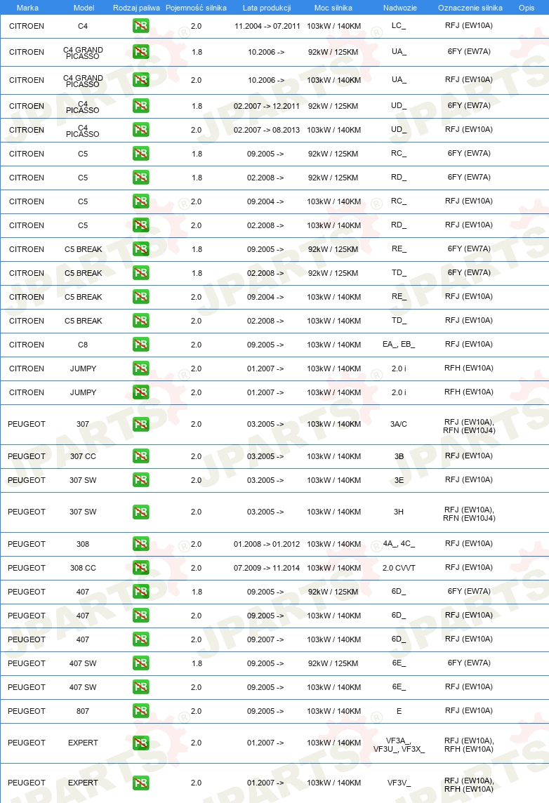
Task: Select the '02.2007 -> 12.2011' production years cell
Action: [x=266, y=106]
